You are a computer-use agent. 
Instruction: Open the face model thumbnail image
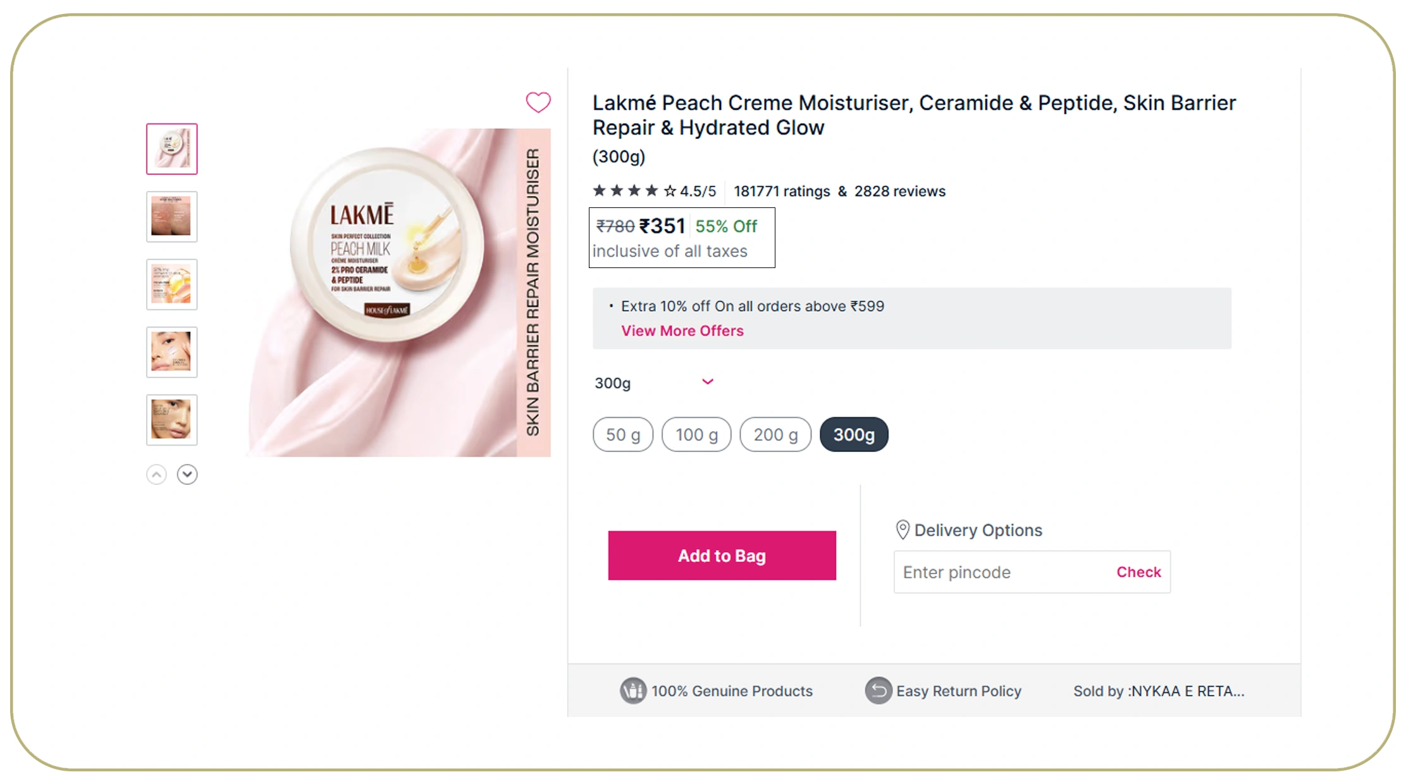point(171,352)
